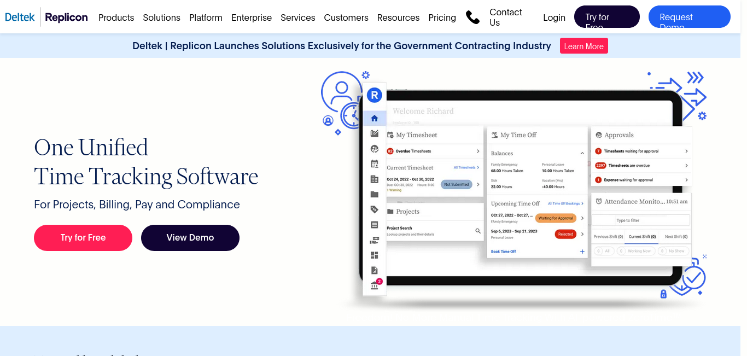This screenshot has width=747, height=356.
Task: Click the Deltek logo in the header
Action: pos(20,17)
